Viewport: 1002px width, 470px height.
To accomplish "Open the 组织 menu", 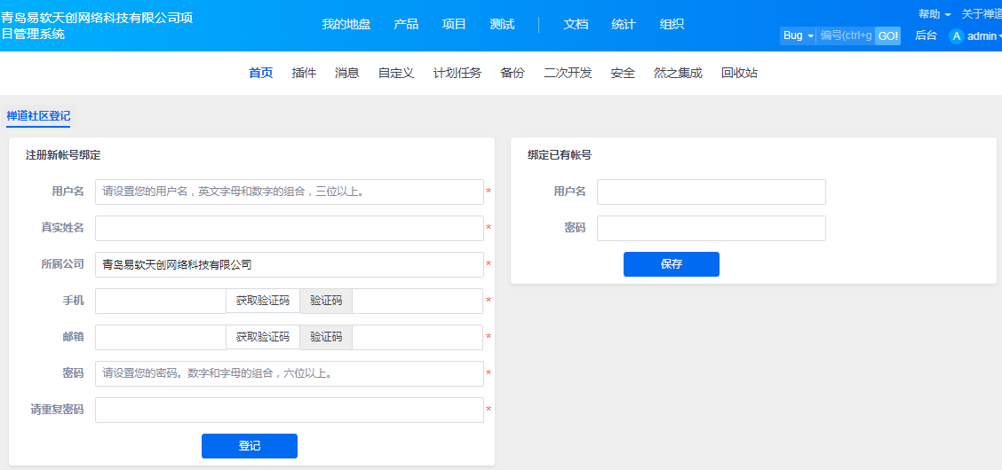I will tap(672, 24).
